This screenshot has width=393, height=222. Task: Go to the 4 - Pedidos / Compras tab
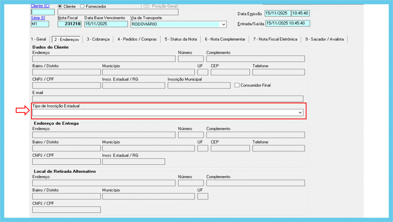pos(137,39)
